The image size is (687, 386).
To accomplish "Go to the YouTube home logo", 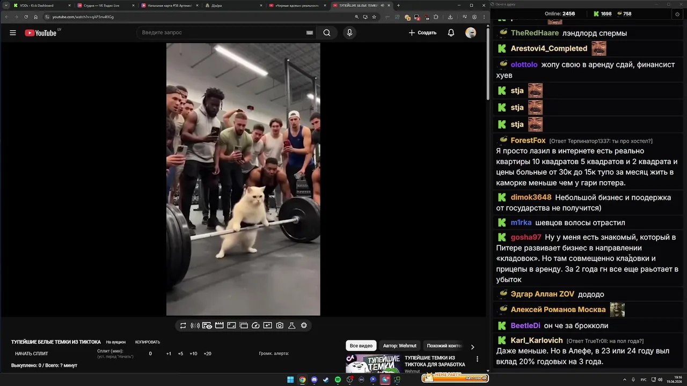I will coord(41,33).
